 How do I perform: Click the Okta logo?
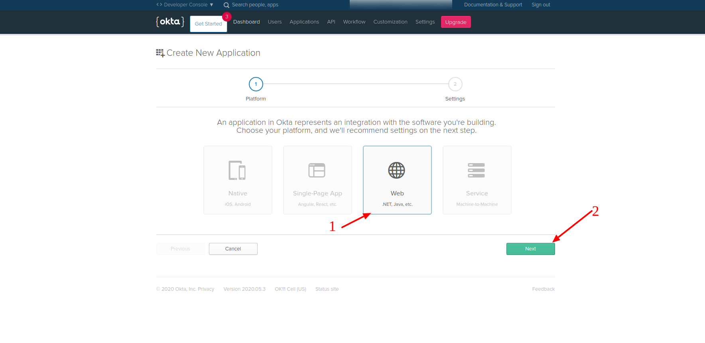[170, 22]
